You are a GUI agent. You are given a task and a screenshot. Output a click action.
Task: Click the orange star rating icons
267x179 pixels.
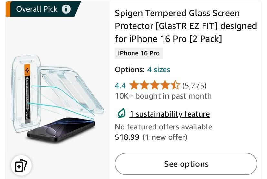[154, 85]
